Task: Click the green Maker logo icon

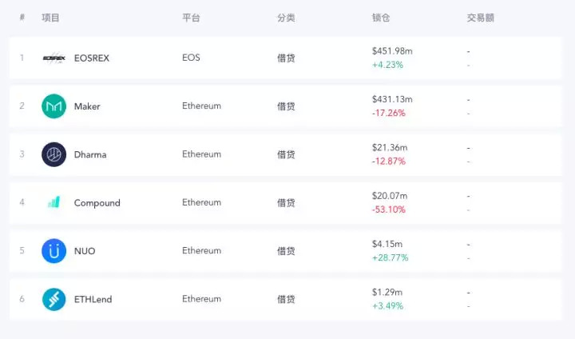Action: [x=54, y=106]
